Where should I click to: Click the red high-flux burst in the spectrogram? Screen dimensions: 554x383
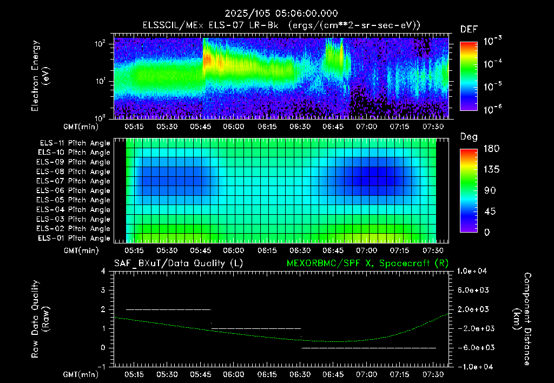click(207, 60)
